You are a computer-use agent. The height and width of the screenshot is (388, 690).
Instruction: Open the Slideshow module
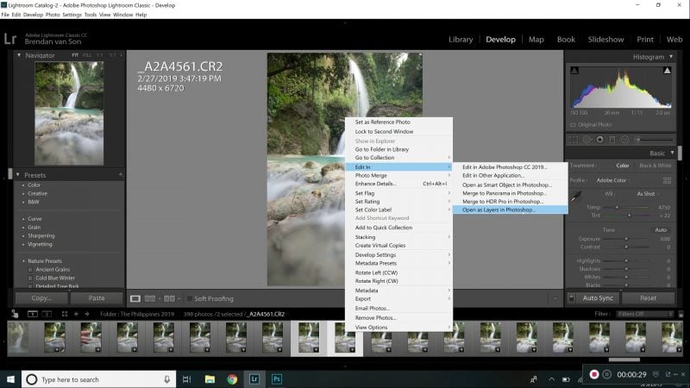coord(605,40)
